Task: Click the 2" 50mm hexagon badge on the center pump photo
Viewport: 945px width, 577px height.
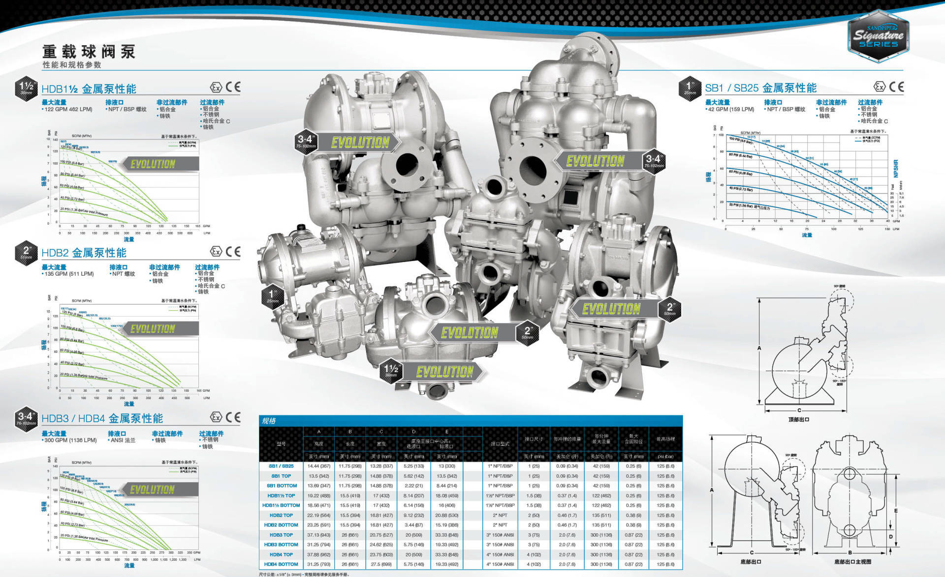Action: [x=527, y=333]
